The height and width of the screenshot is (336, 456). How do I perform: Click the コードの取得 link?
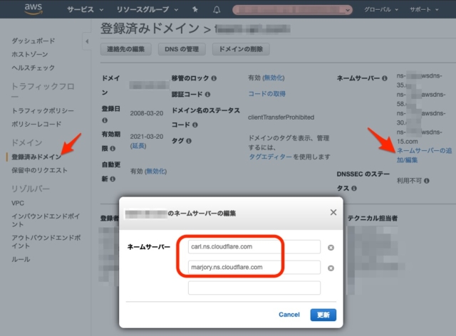(266, 94)
